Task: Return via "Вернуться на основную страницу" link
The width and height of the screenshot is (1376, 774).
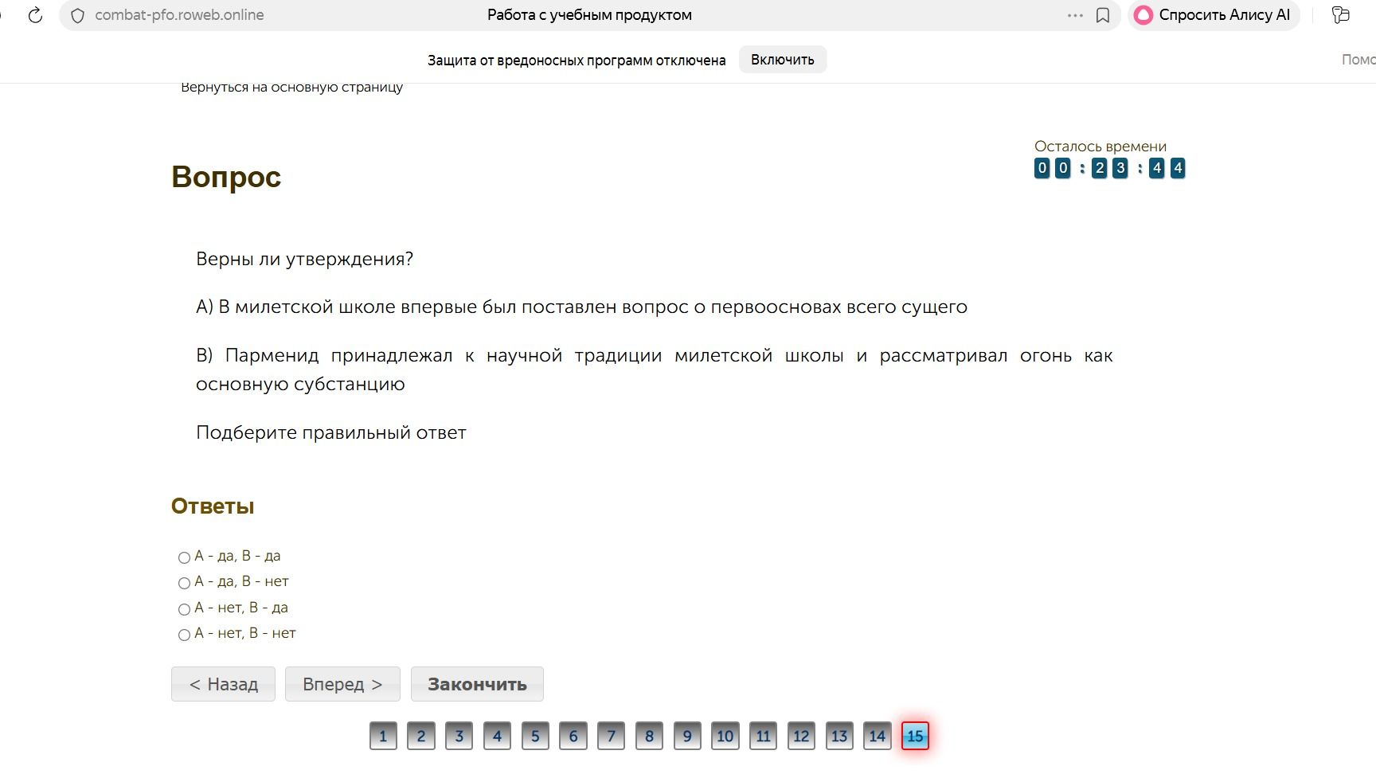Action: point(291,87)
